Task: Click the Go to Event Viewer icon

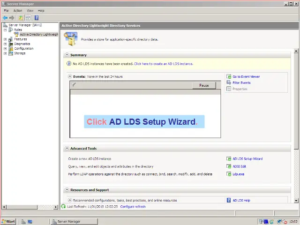Action: click(229, 76)
